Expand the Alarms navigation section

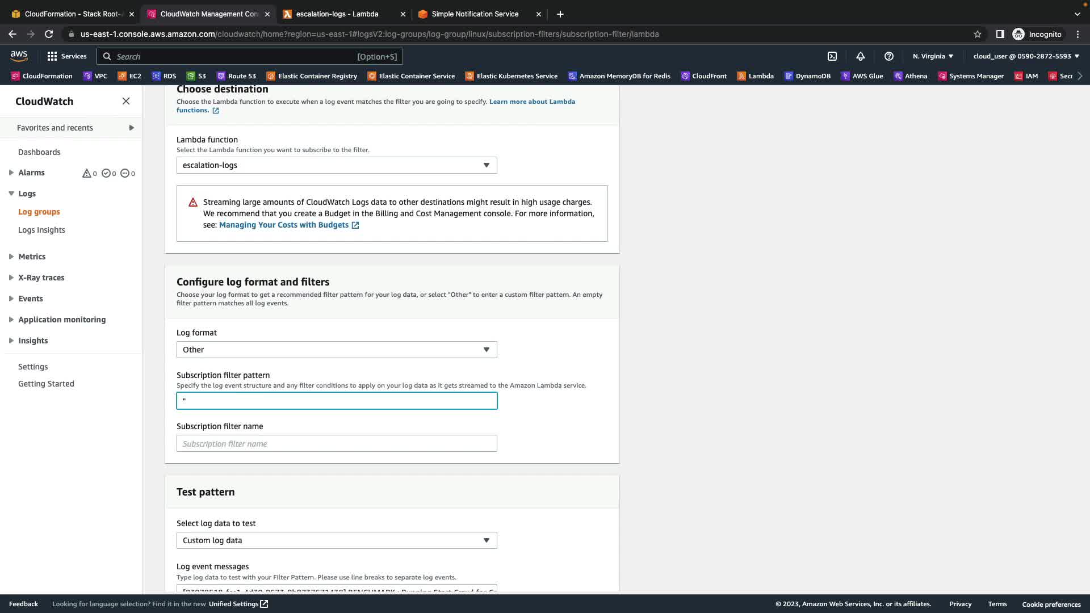[11, 173]
